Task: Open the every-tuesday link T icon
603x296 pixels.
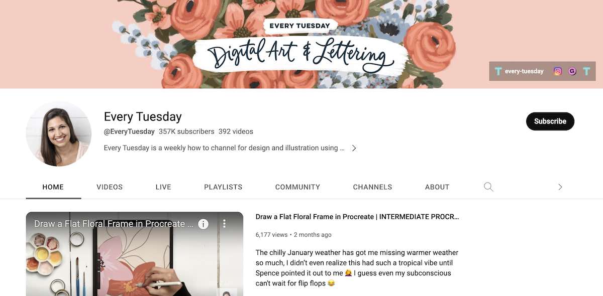Action: click(498, 71)
